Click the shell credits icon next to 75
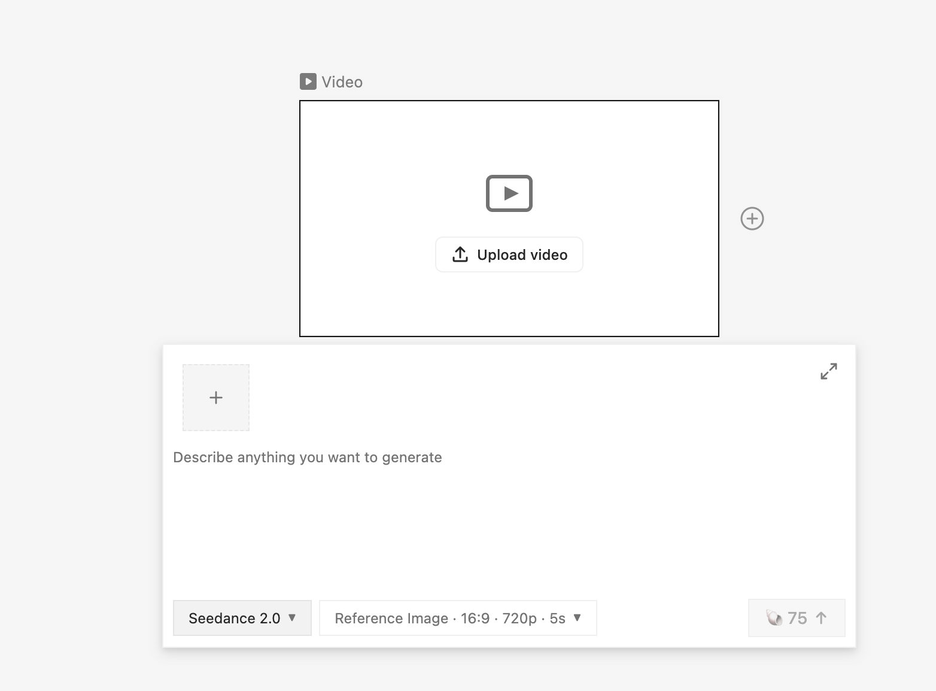 (x=774, y=618)
